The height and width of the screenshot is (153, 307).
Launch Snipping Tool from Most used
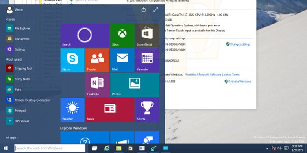click(x=19, y=69)
